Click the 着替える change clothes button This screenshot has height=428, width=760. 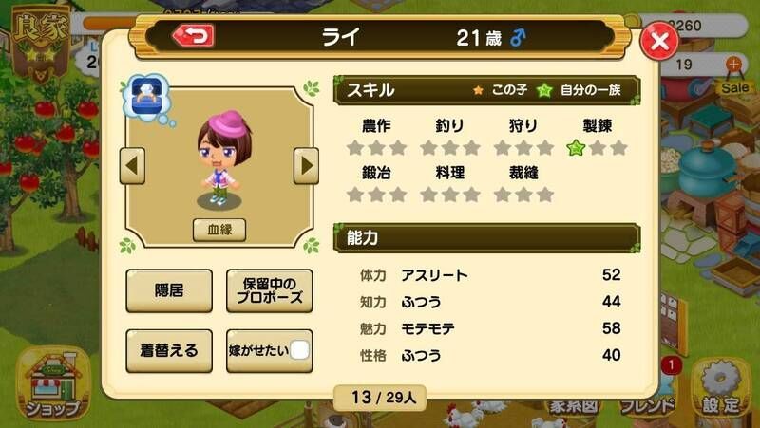coord(169,350)
